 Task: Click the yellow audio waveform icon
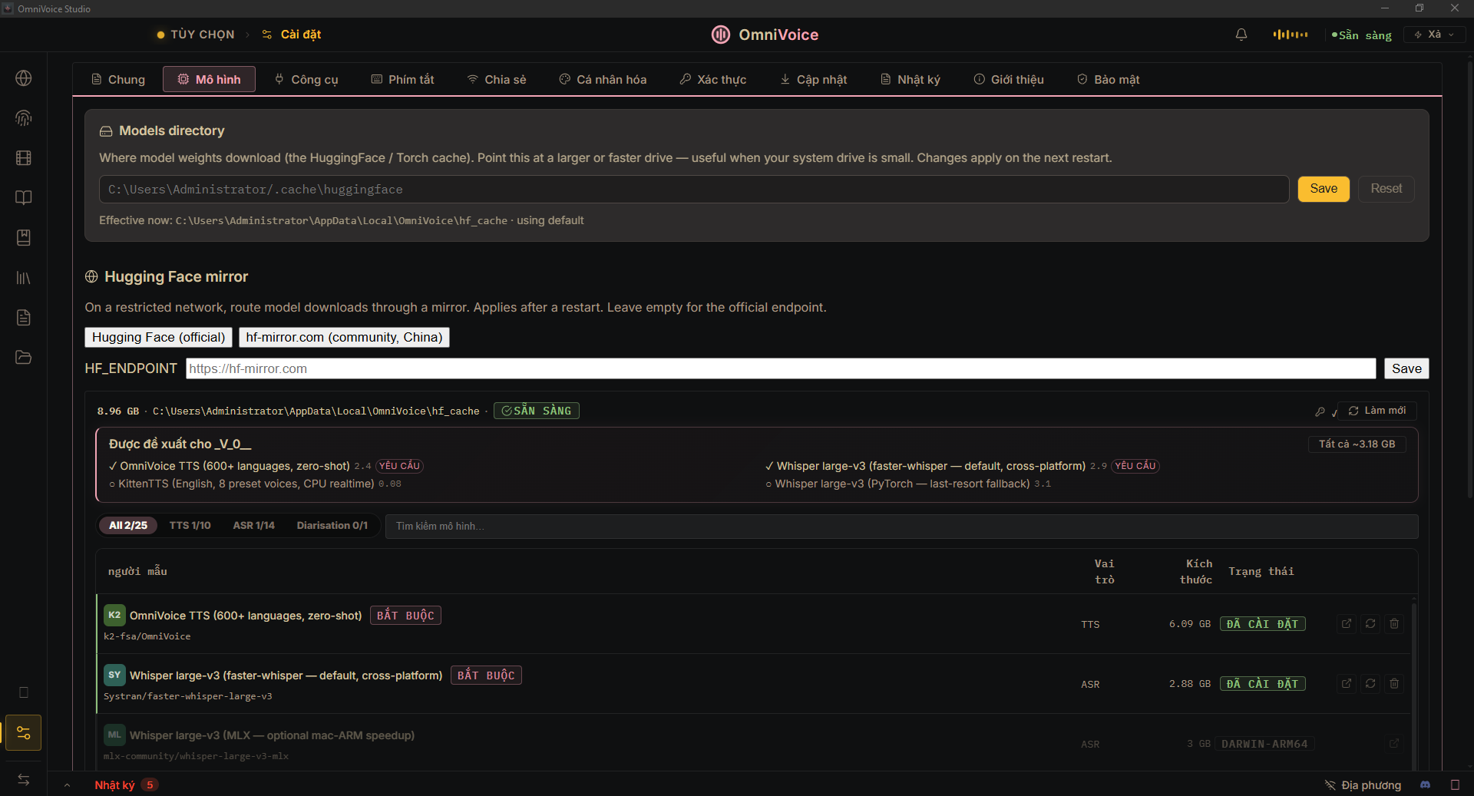click(1291, 35)
